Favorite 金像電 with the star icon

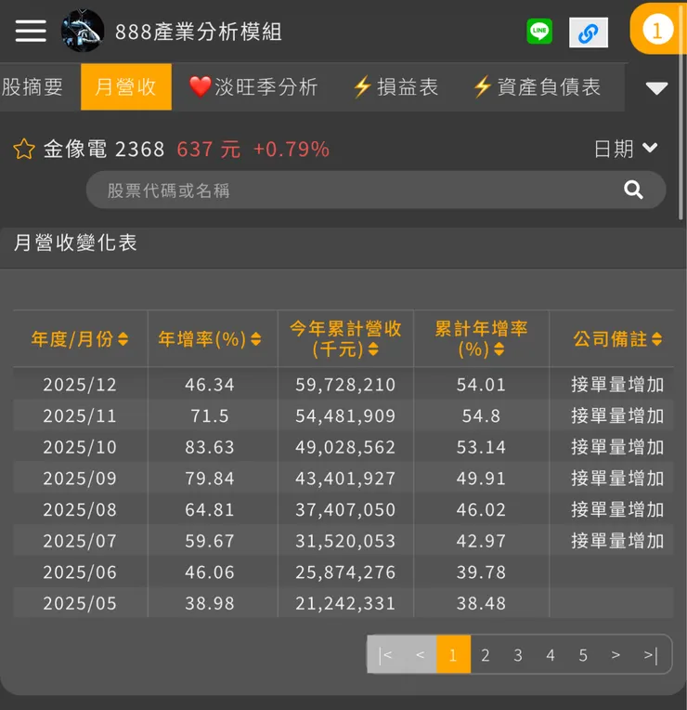pyautogui.click(x=24, y=149)
